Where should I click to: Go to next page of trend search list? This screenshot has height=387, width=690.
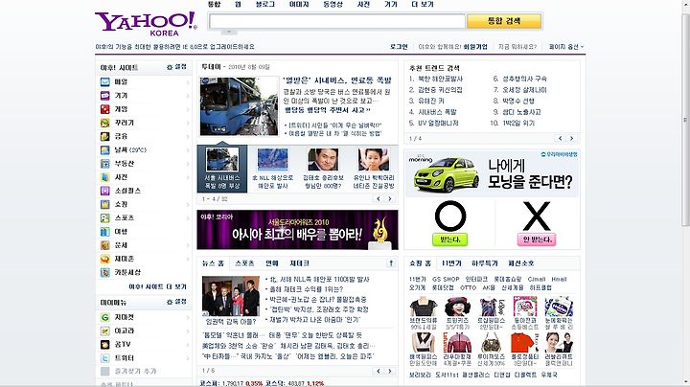tap(571, 138)
